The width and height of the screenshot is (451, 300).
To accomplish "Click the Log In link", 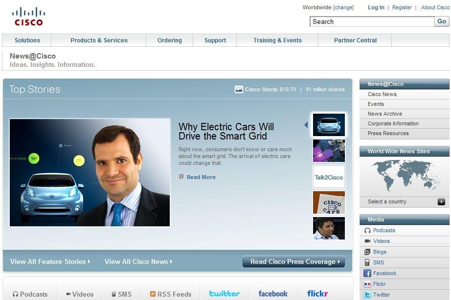I will [376, 7].
